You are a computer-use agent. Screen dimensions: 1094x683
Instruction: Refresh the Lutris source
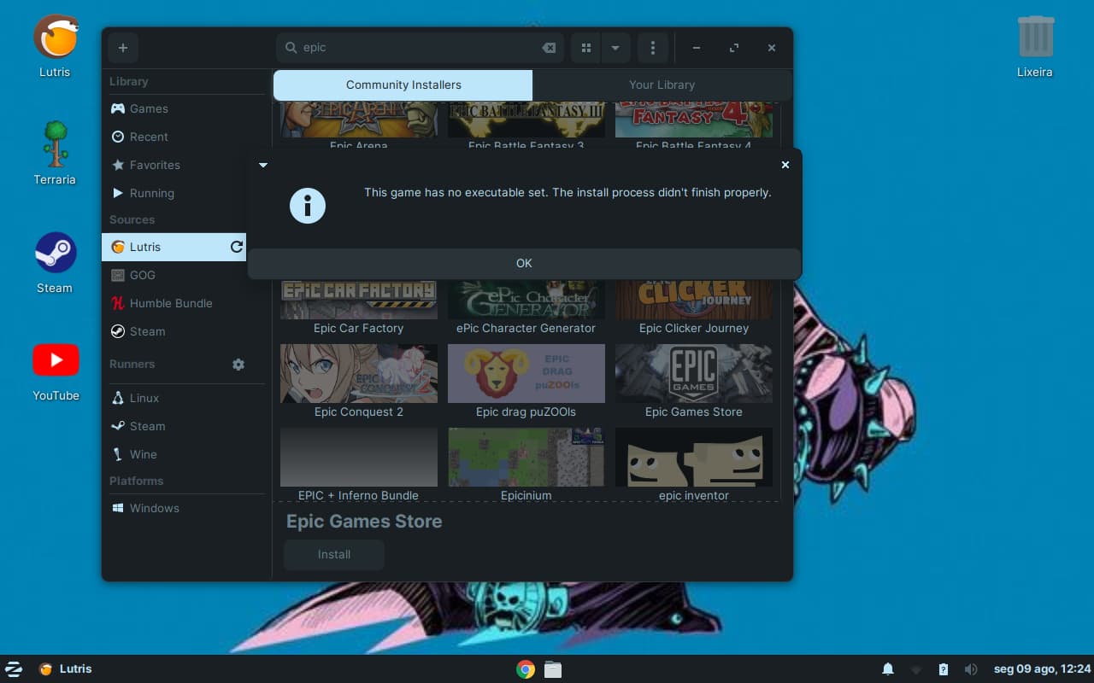click(237, 247)
